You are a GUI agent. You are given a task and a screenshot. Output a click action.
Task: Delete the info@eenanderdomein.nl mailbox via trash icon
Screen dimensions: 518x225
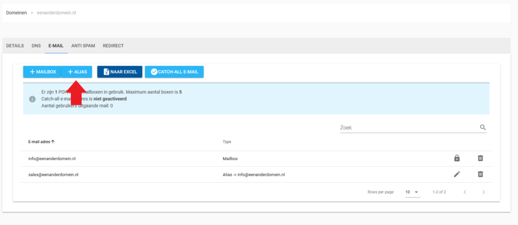(480, 158)
